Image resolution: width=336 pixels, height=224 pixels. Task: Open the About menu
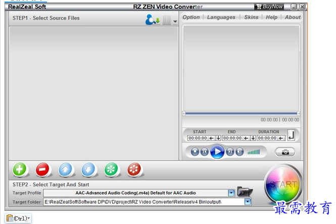[x=293, y=17]
